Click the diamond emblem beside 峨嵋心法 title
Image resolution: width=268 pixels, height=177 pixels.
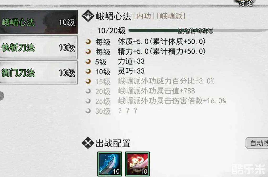(x=88, y=16)
